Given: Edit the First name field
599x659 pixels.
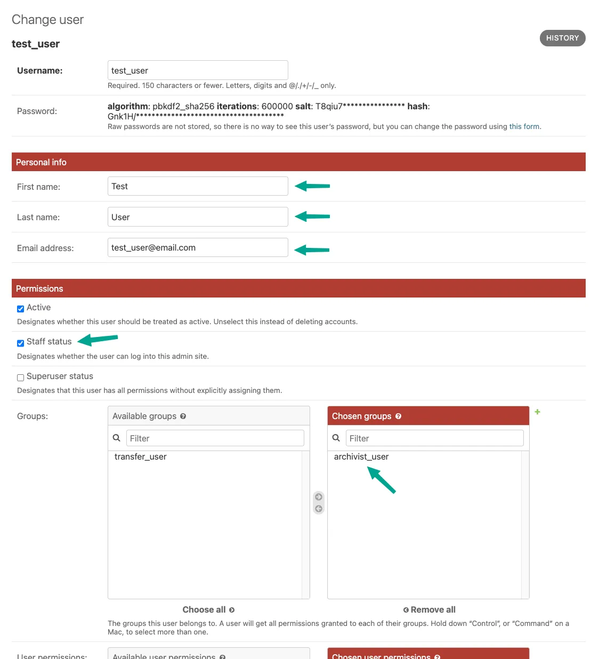Looking at the screenshot, I should [x=198, y=186].
